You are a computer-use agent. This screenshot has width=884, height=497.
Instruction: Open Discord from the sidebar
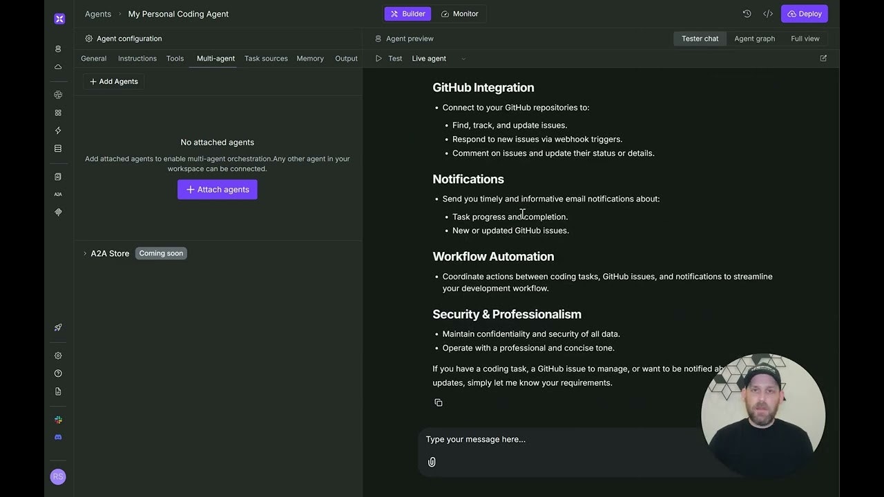click(58, 438)
